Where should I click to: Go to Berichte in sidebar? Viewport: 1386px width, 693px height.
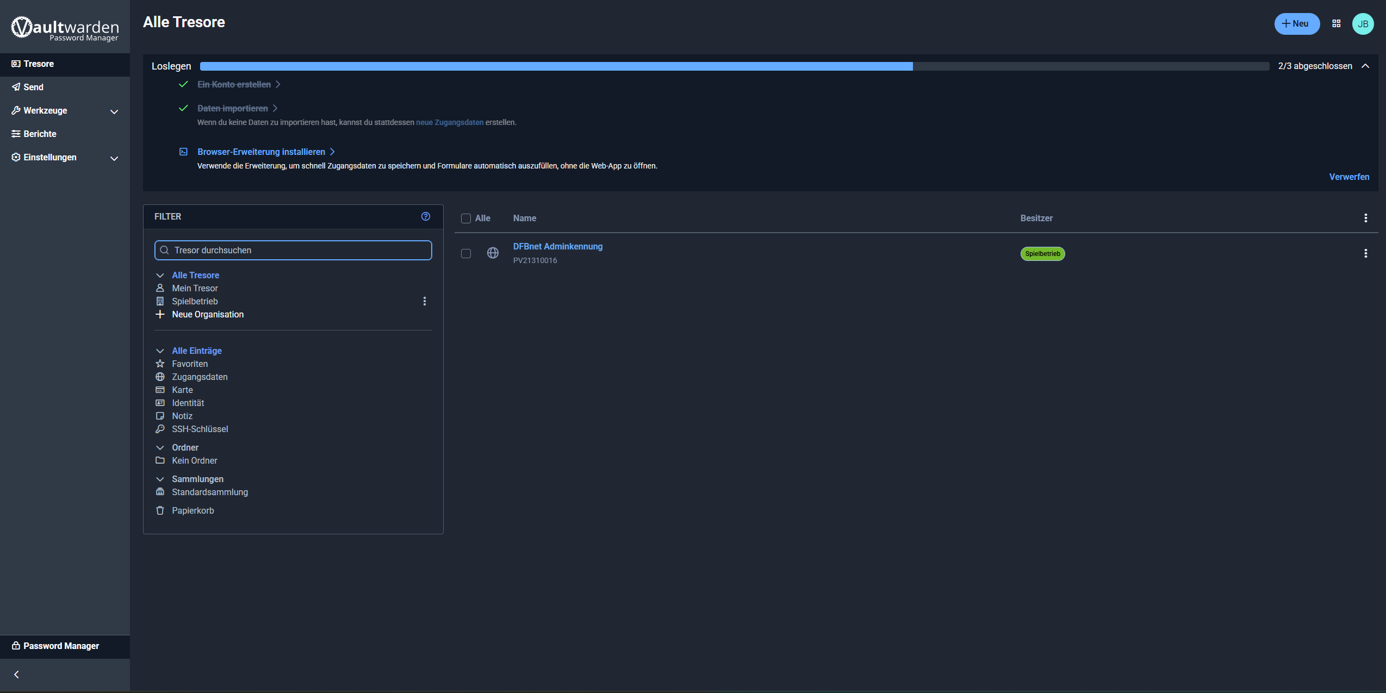coord(40,134)
